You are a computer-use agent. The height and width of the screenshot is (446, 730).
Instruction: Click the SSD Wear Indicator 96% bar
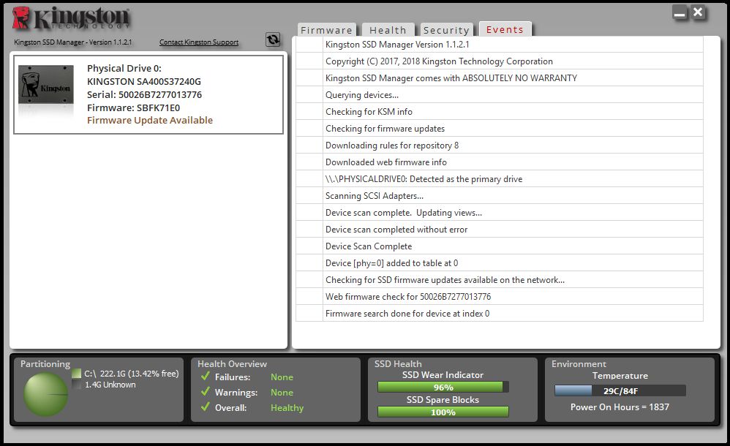point(443,387)
